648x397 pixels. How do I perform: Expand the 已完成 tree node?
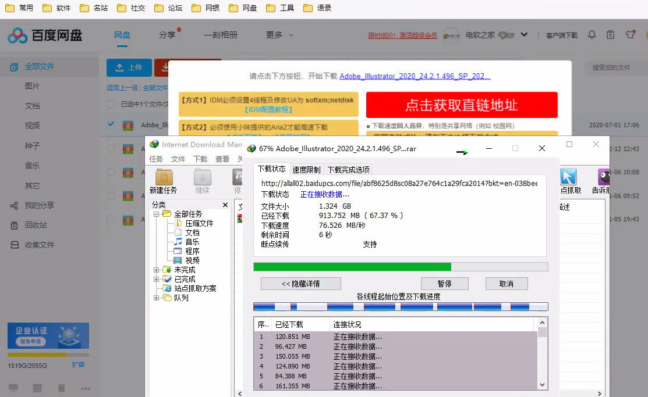tap(156, 279)
